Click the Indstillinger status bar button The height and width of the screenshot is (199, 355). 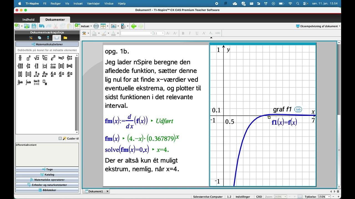point(243,197)
